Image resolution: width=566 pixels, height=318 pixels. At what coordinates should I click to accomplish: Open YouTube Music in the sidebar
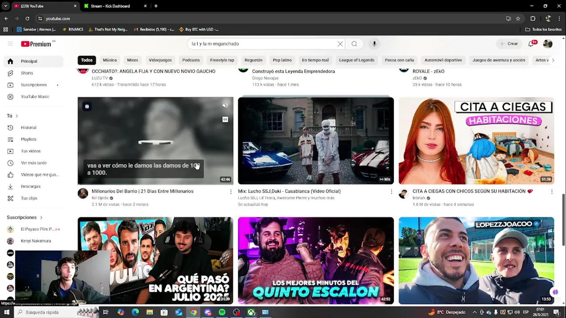34,97
